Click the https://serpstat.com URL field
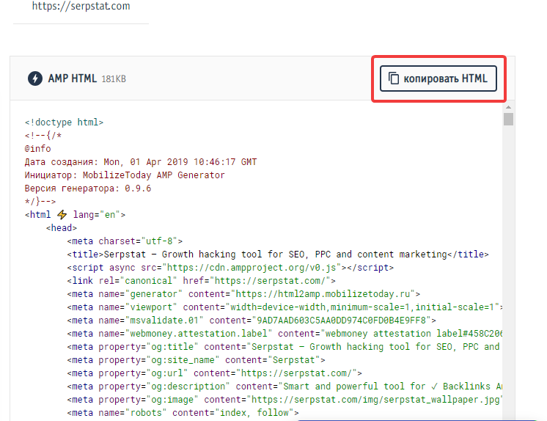 [x=81, y=7]
